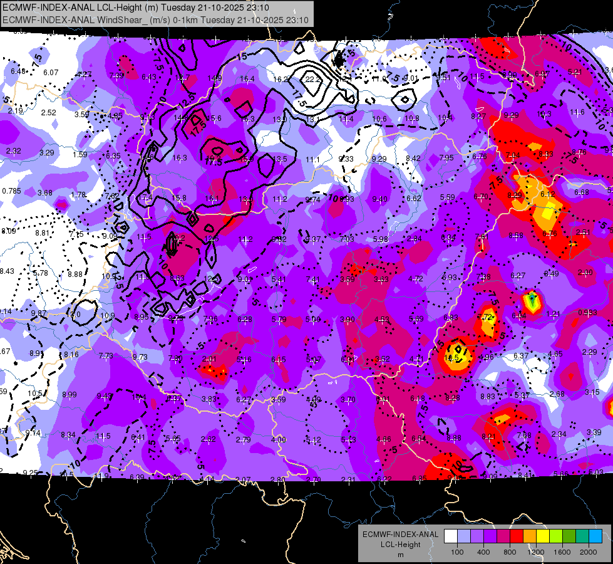Viewport: 613px width, 564px height.
Task: Select the yellow legend color swatch
Action: pos(543,536)
